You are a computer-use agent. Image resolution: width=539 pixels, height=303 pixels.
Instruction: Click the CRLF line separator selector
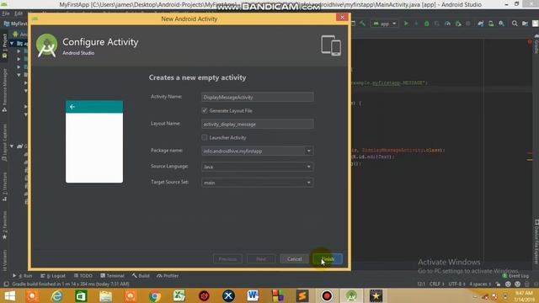coord(436,284)
